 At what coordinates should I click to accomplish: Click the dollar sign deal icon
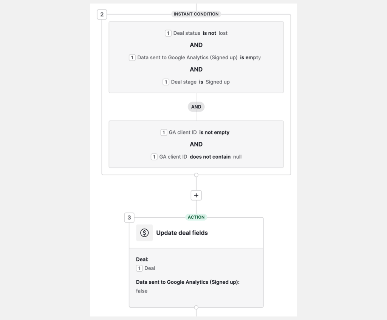coord(144,233)
